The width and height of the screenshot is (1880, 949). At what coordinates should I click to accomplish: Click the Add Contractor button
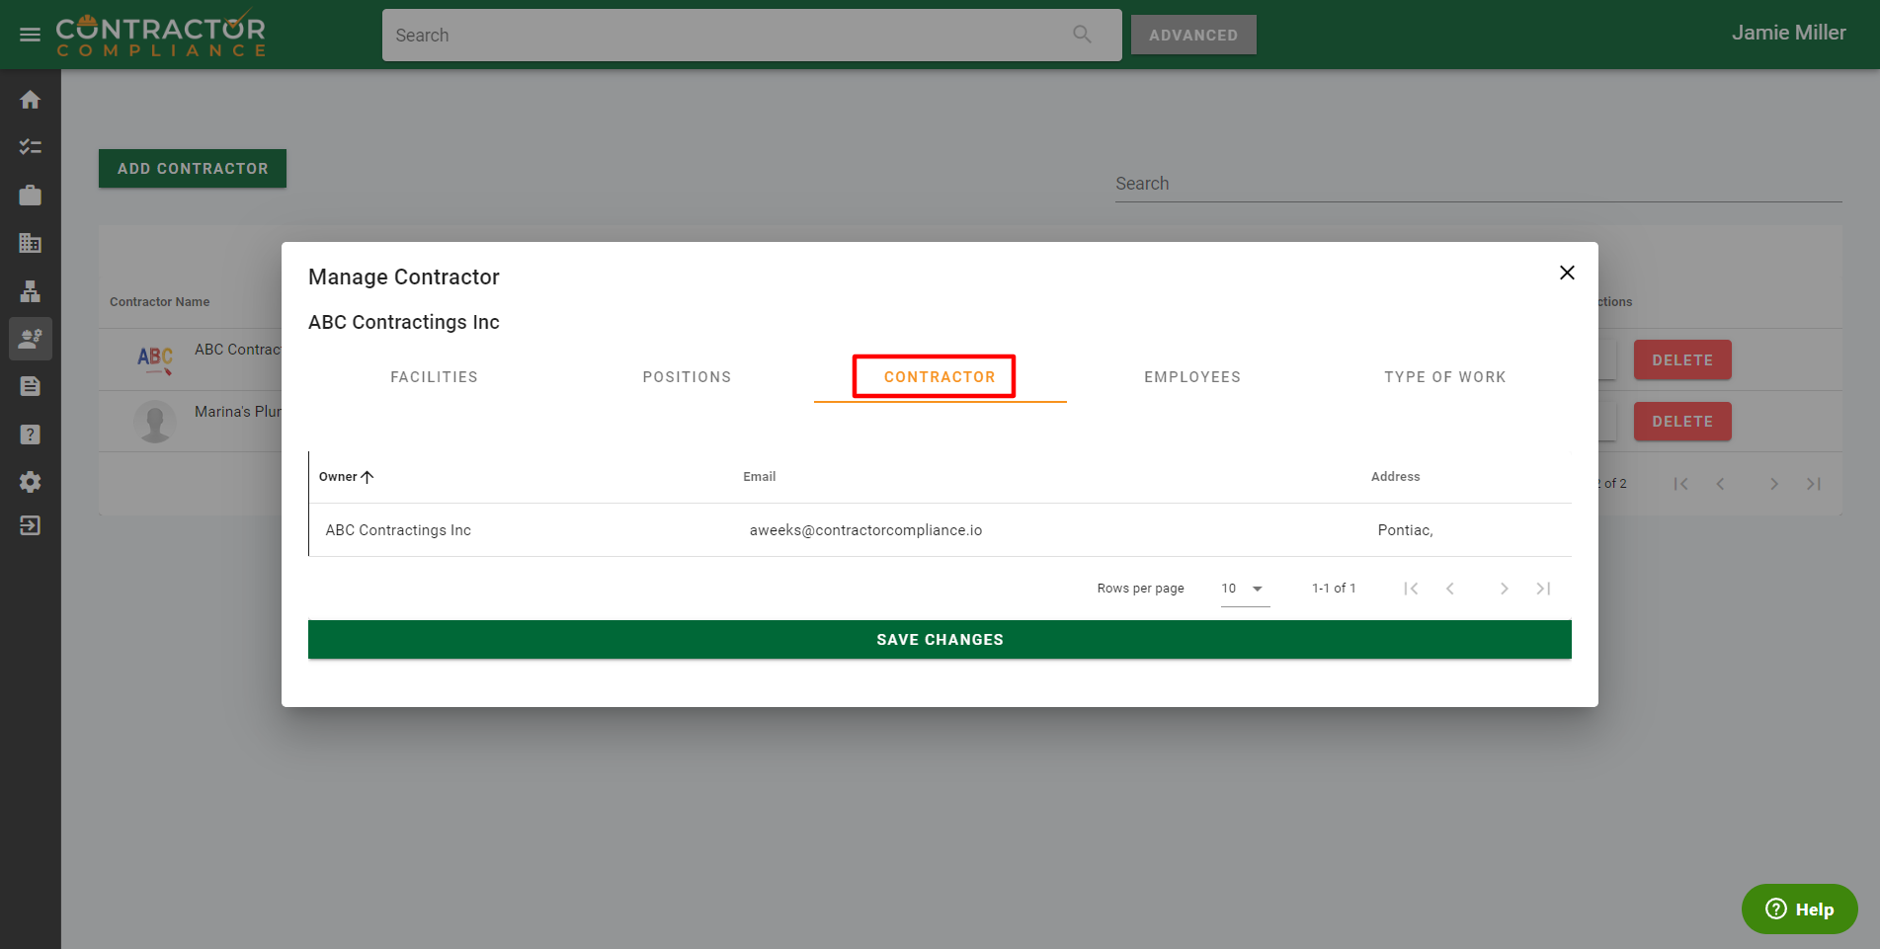(x=193, y=169)
